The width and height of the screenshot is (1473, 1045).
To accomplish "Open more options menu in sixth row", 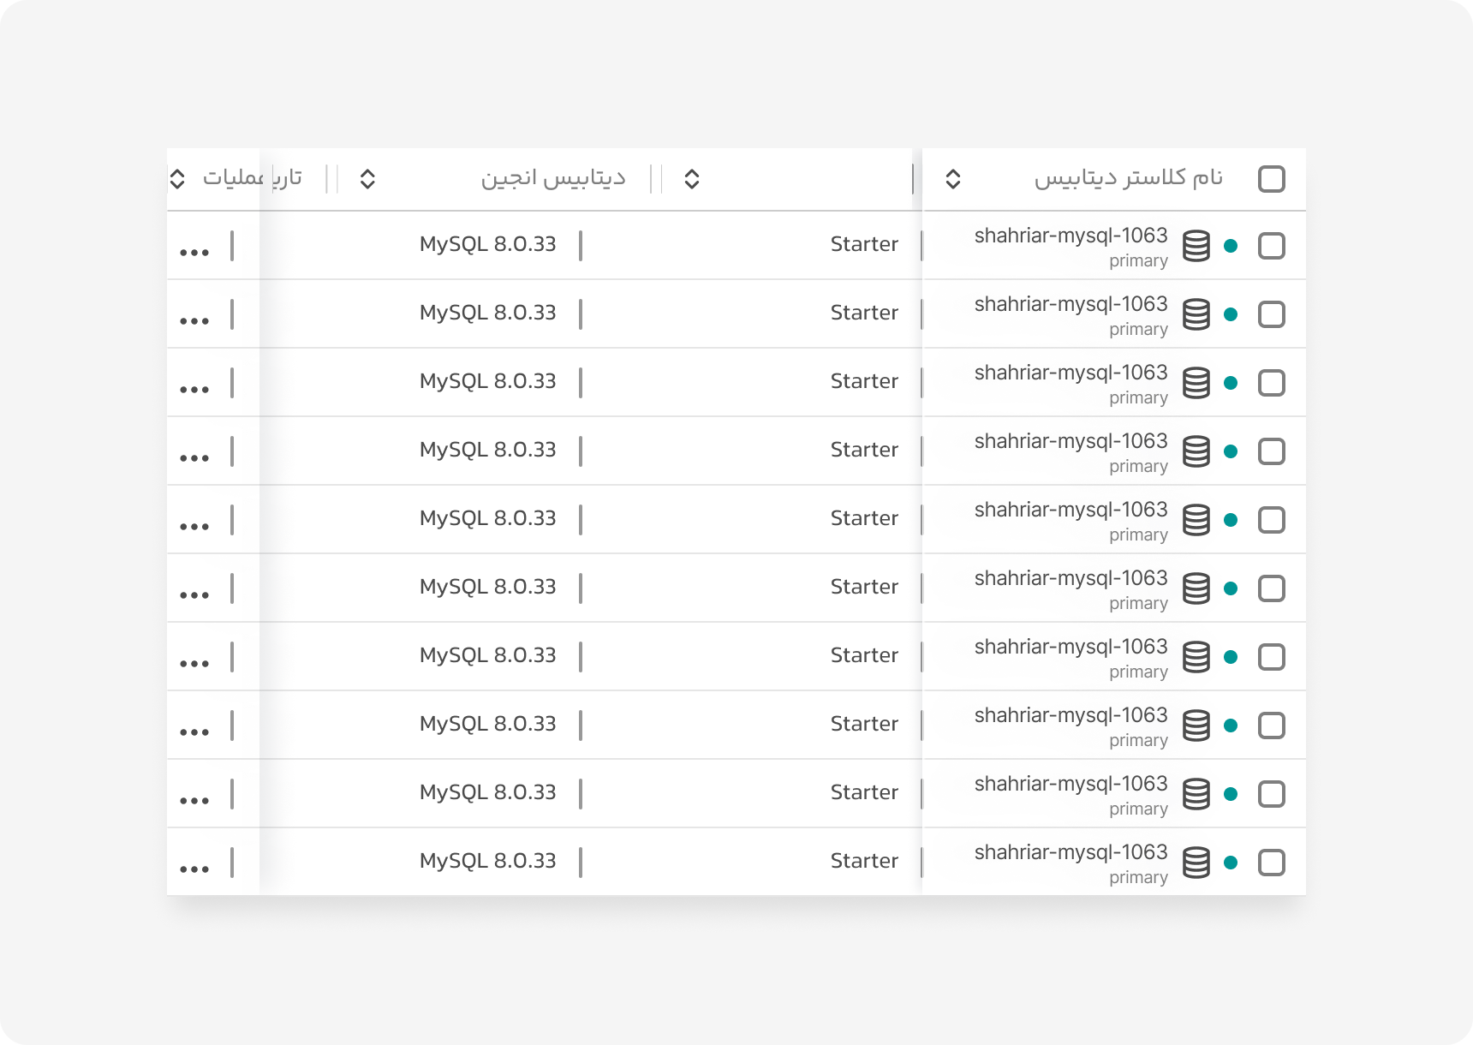I will (x=194, y=595).
